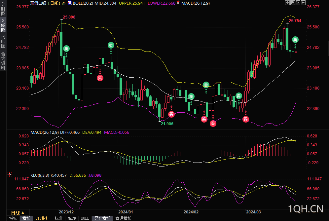Click the UPPER:25.941 value
The height and width of the screenshot is (221, 329).
(132, 3)
